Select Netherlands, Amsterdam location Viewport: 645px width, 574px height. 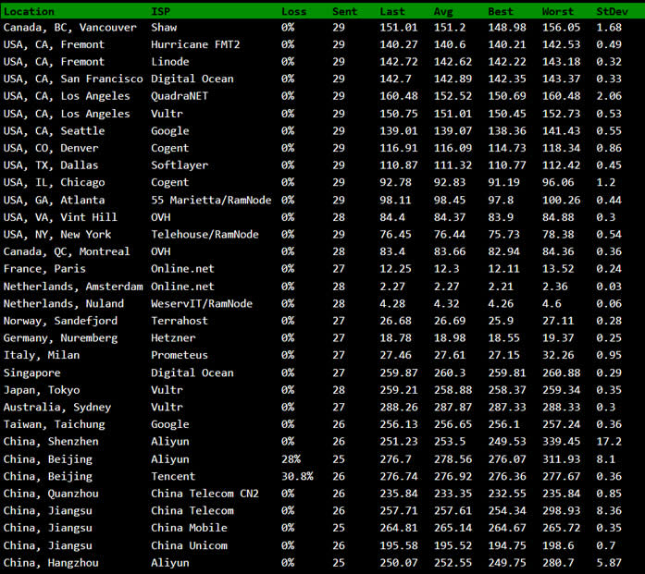(73, 287)
